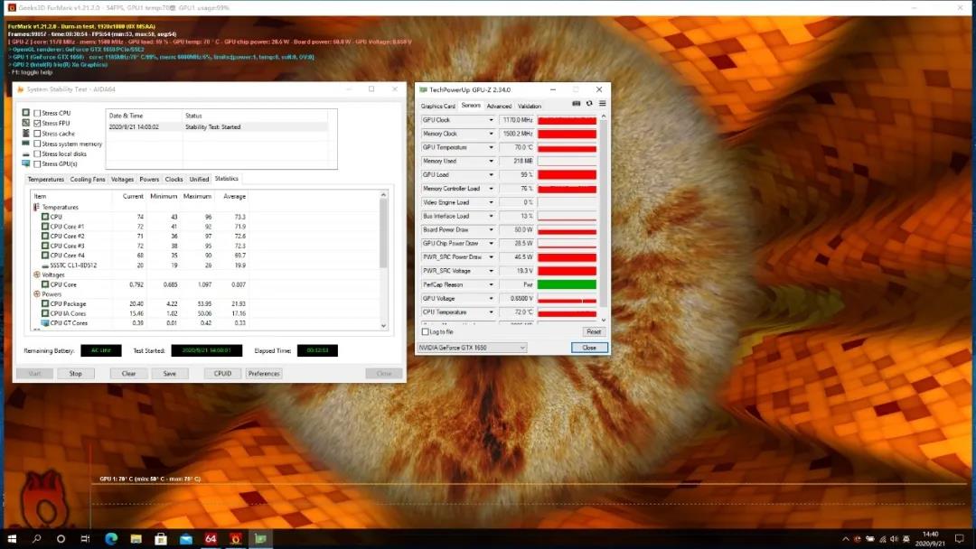Open Cortana circle on taskbar
This screenshot has width=976, height=549.
61,538
